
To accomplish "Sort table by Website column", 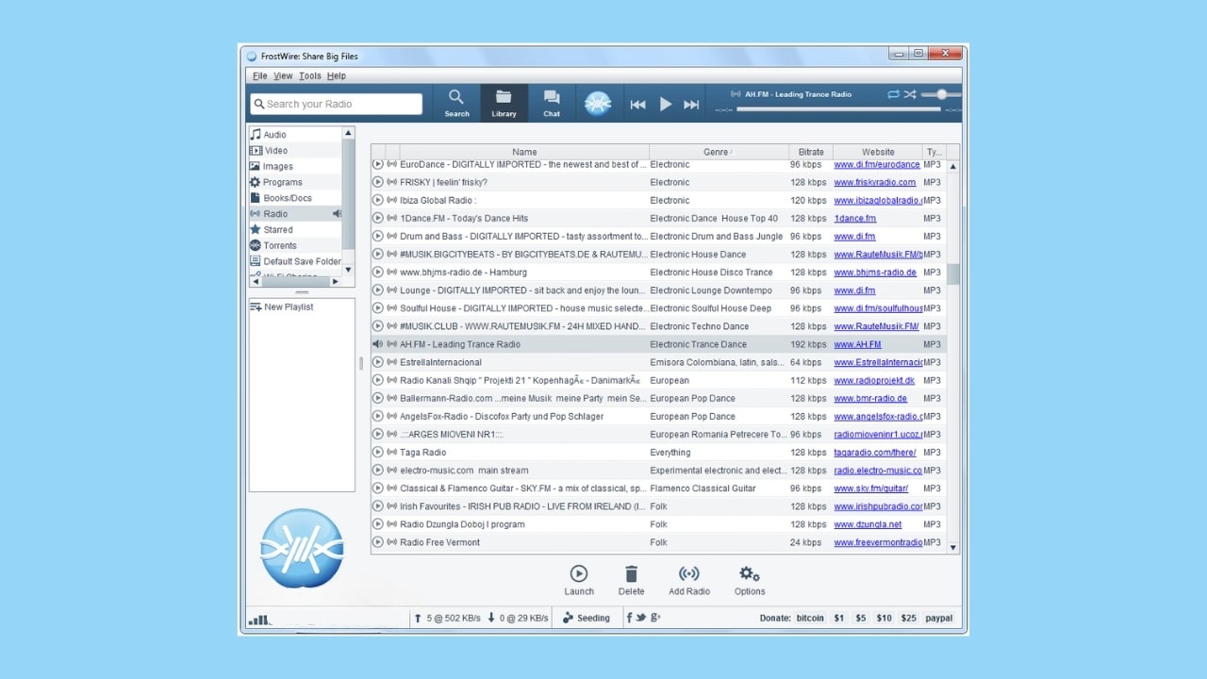I will (x=878, y=152).
